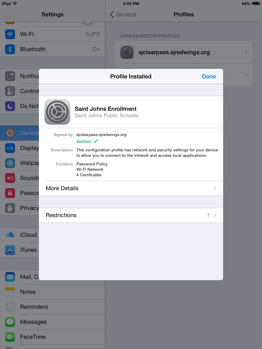Tap the Profiles page title
Viewport: 262px width, 349px height.
click(184, 14)
